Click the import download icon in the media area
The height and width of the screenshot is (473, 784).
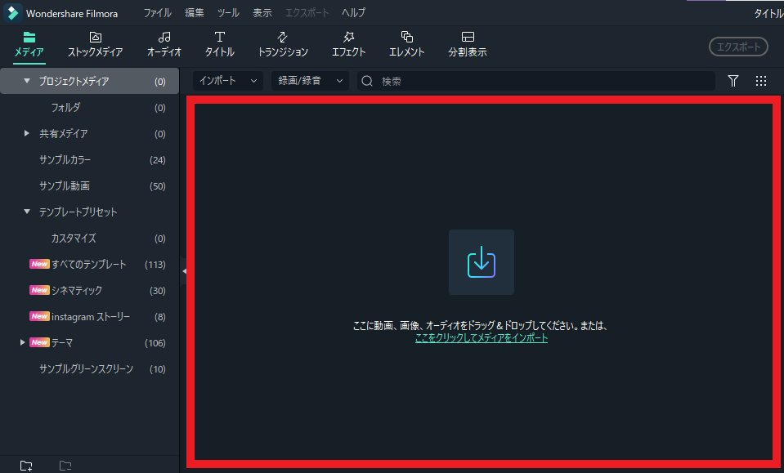click(482, 262)
